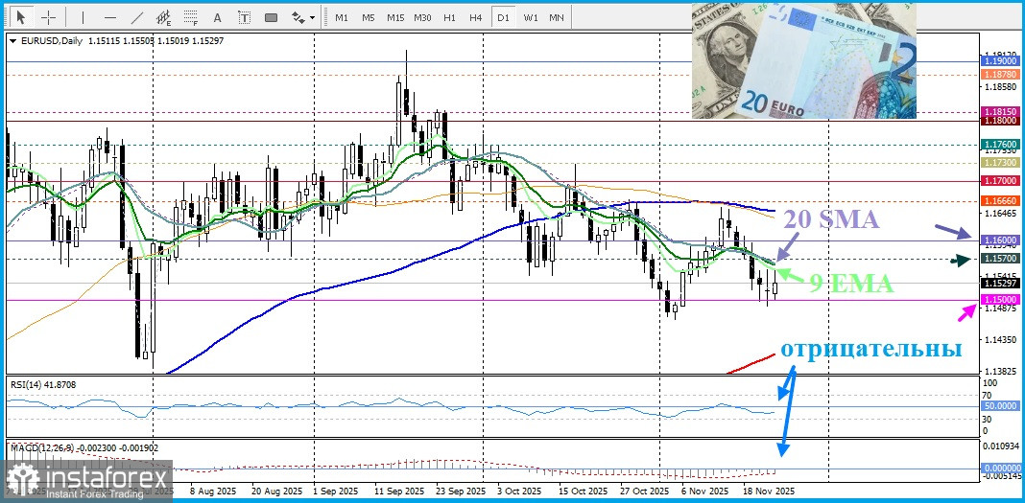Select the horizontal line drawing tool
The width and height of the screenshot is (1025, 503).
pos(110,17)
